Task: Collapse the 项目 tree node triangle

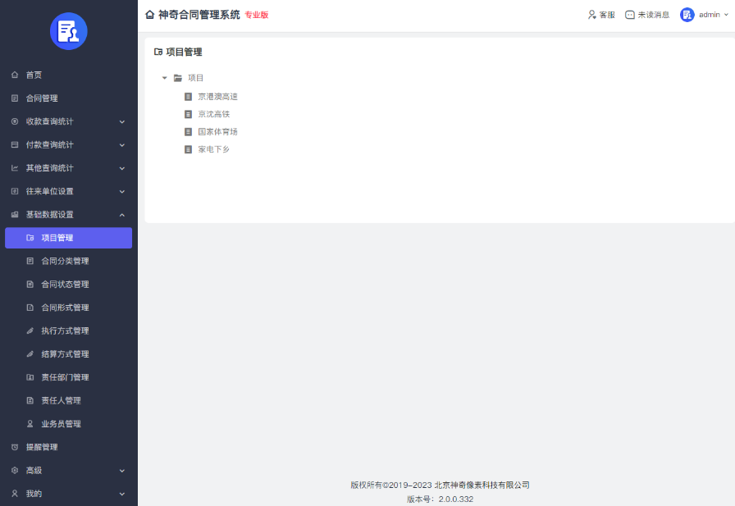Action: coord(164,78)
